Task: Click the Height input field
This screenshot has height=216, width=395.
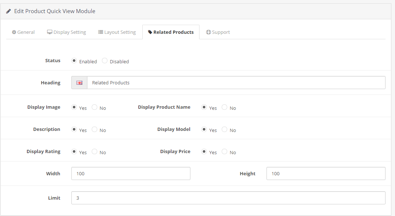Action: click(326, 173)
